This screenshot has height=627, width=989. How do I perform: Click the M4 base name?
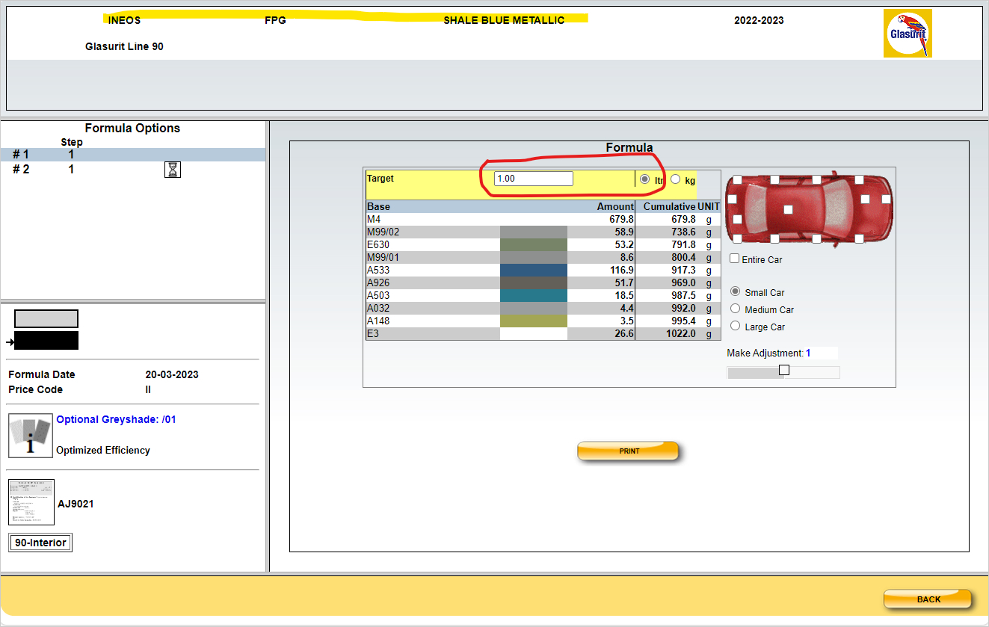point(374,220)
